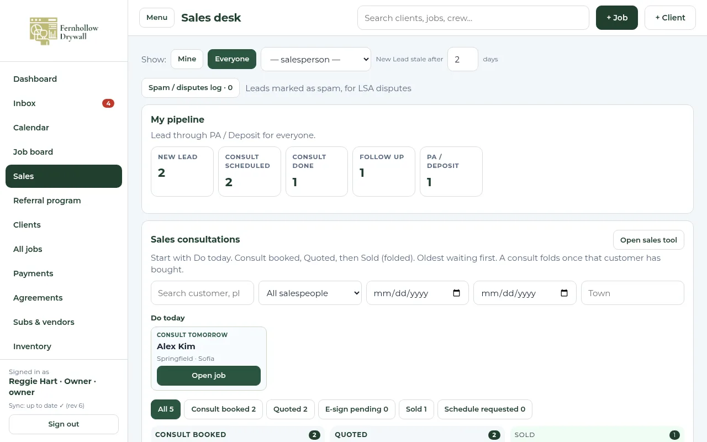This screenshot has width=707, height=442.
Task: Open the Spam / disputes log
Action: click(x=191, y=88)
